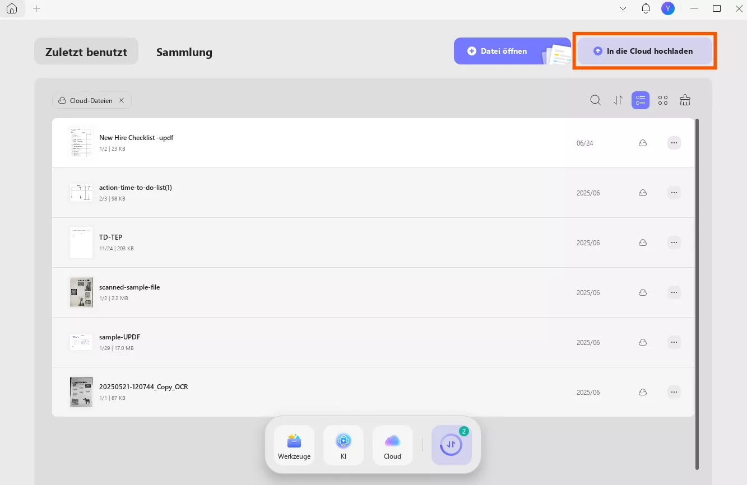Open more options for 20250521-120744_Copy_OCR
This screenshot has height=485, width=747.
[674, 392]
